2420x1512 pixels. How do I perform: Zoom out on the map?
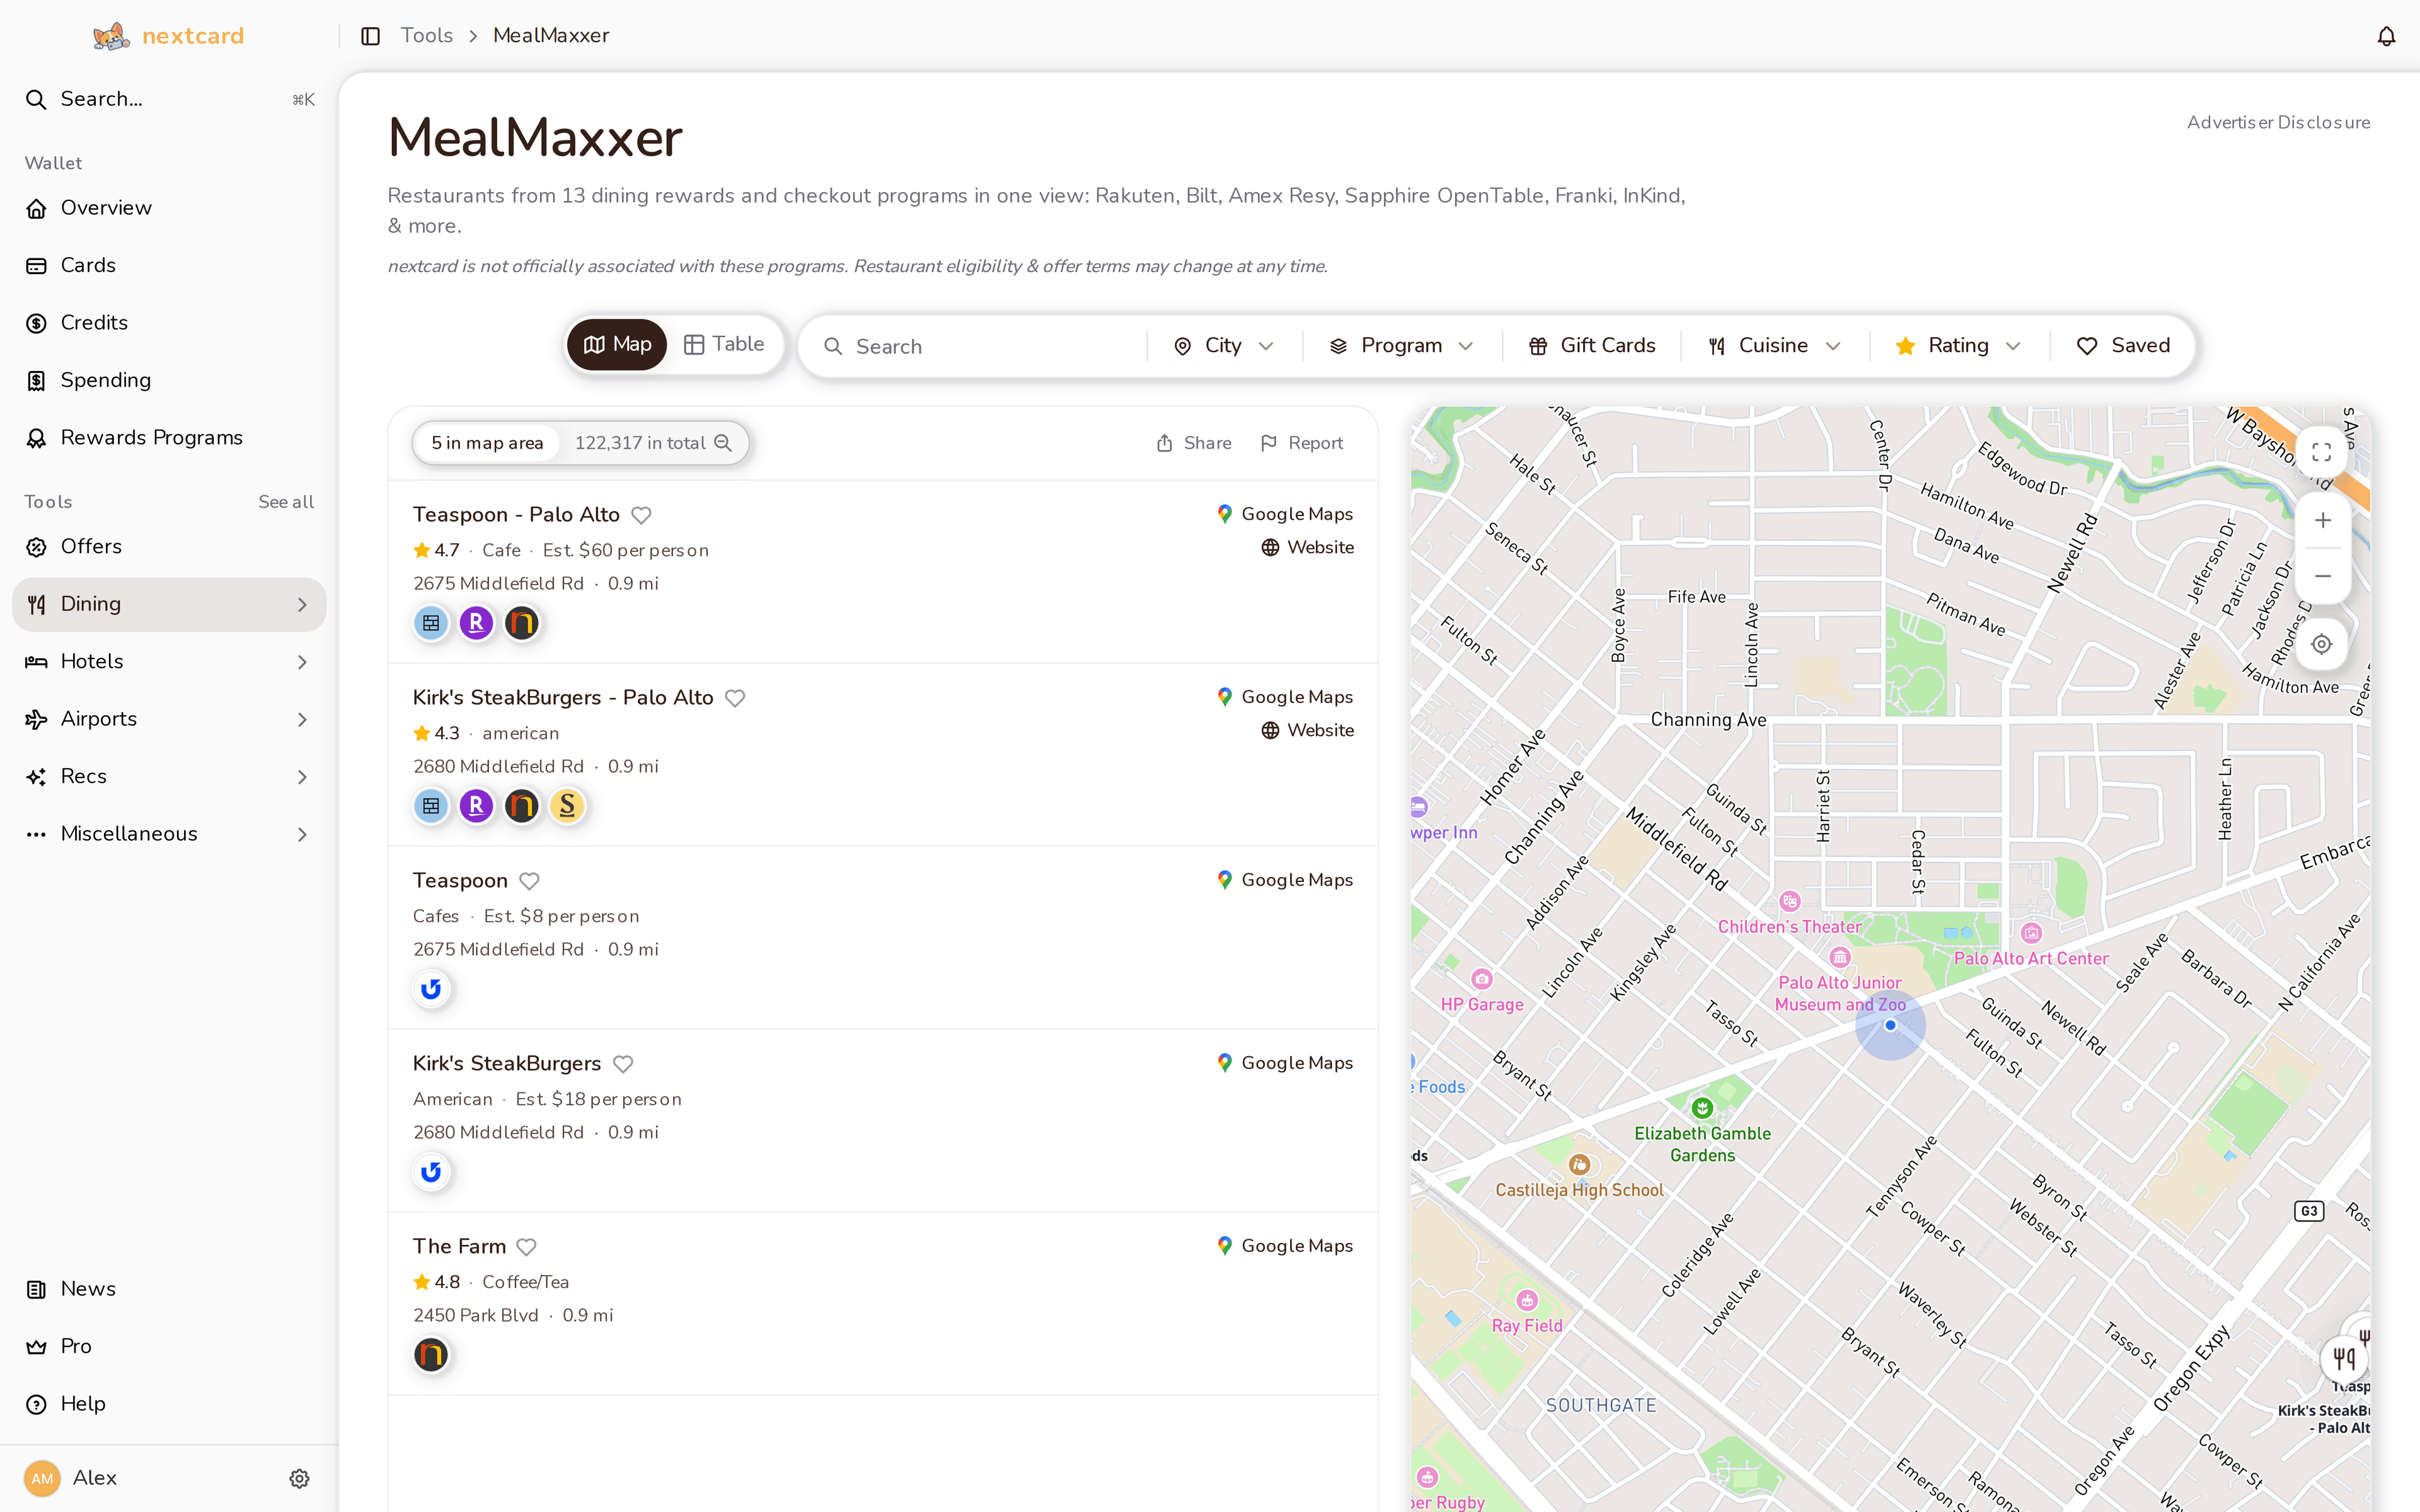click(2322, 576)
